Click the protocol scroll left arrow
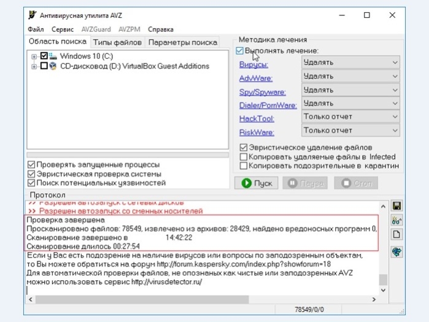The width and height of the screenshot is (429, 322). (31, 299)
